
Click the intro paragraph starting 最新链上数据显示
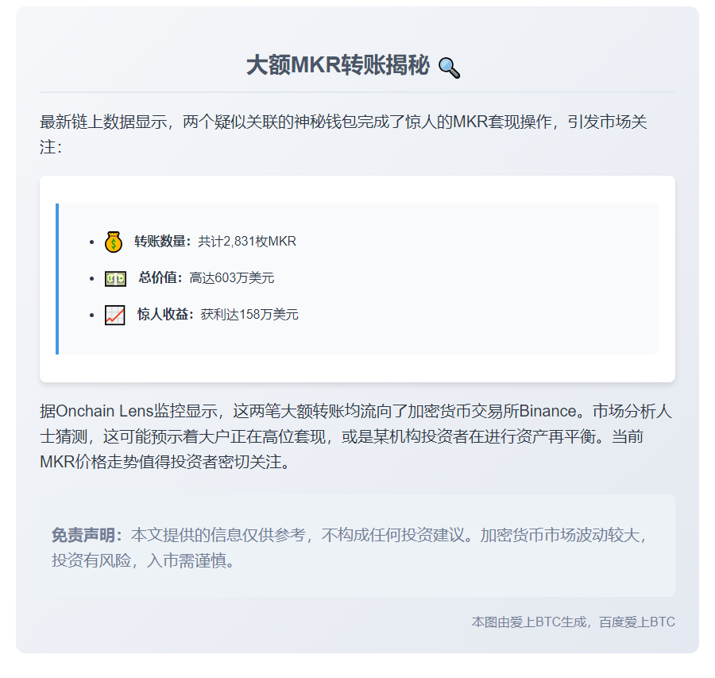343,134
